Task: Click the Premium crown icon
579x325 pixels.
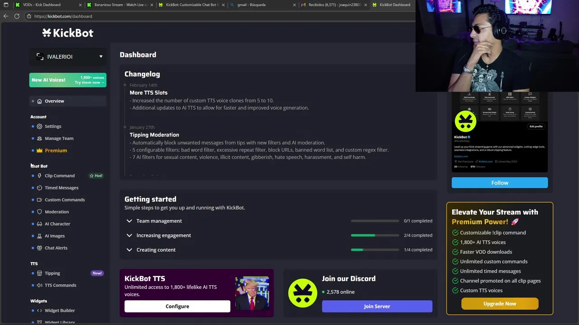Action: [39, 150]
